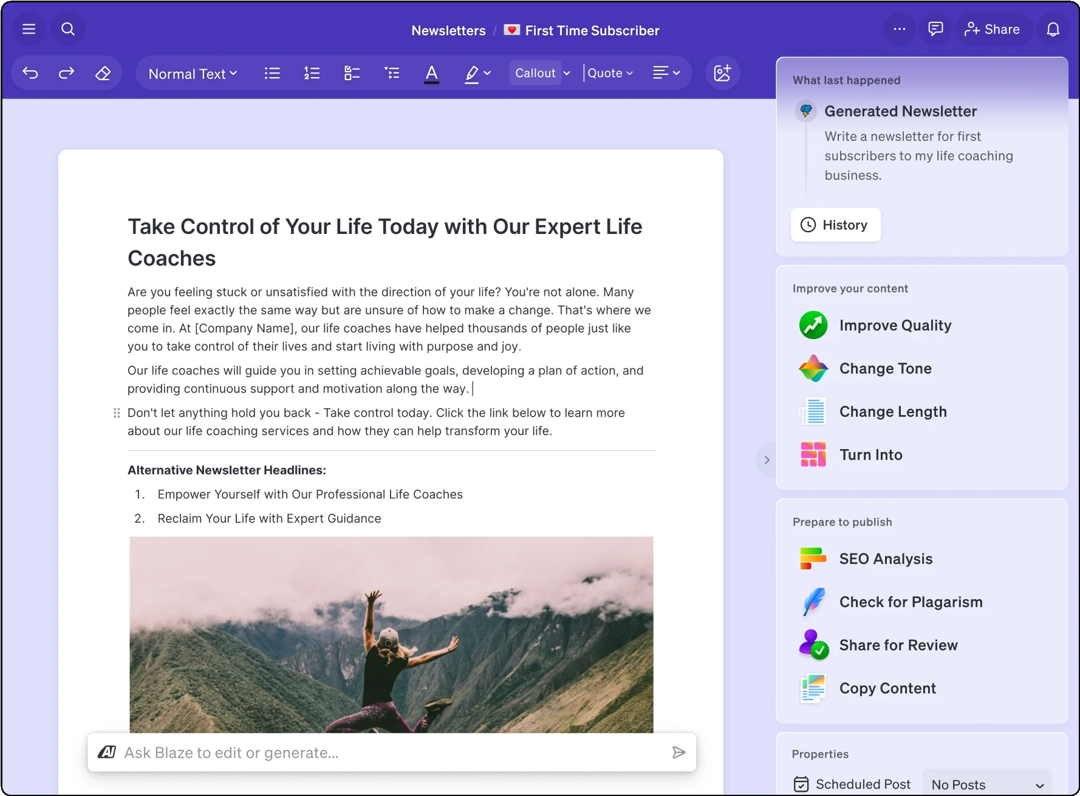Clear formatting with the eraser tool
1080x796 pixels.
tap(103, 73)
